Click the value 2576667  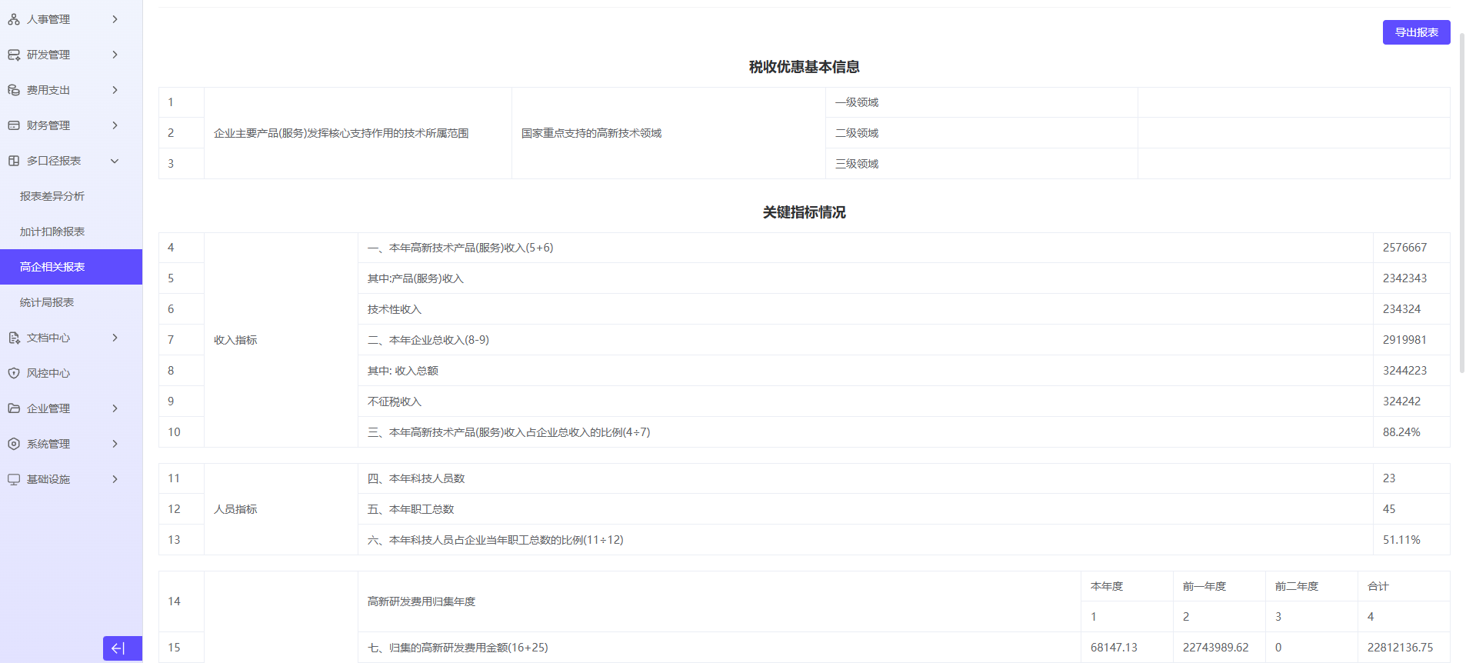click(1404, 248)
